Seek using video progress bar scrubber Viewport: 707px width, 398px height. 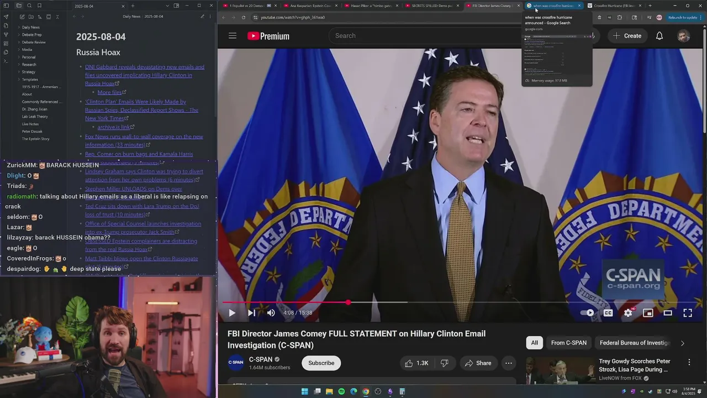348,302
